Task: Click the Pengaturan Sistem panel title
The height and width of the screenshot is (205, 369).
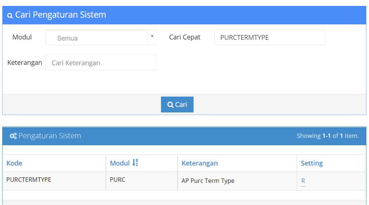Action: [50, 136]
